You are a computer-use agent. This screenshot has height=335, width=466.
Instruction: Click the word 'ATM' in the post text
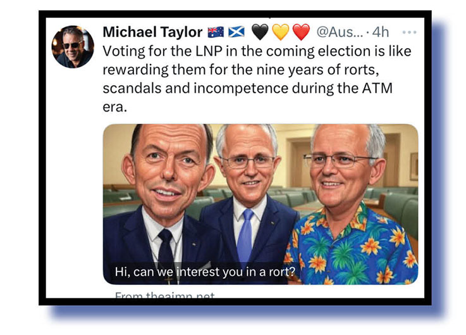(x=377, y=88)
